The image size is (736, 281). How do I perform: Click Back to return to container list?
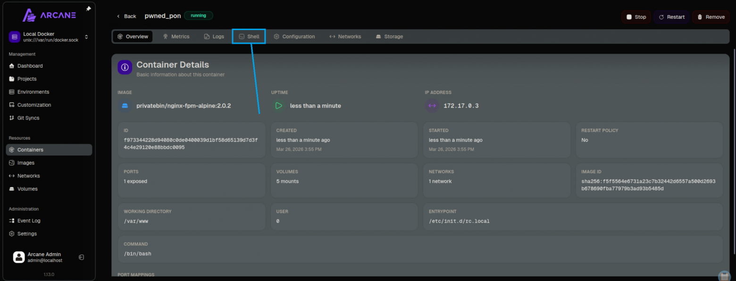[x=125, y=16]
